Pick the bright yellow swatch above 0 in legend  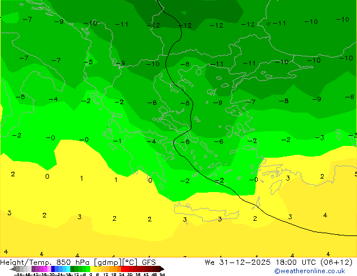click(92, 269)
